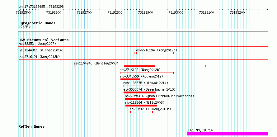277x137 pixels.
Task: Open variant esv2716191 (Wong2012b) label
Action: (x=39, y=57)
